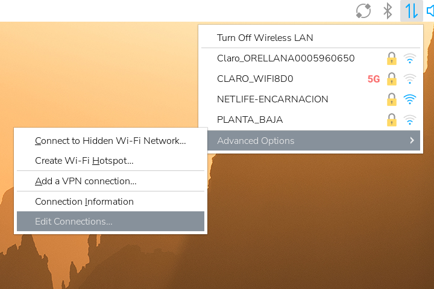Choose Add a VPN connection

coord(110,181)
